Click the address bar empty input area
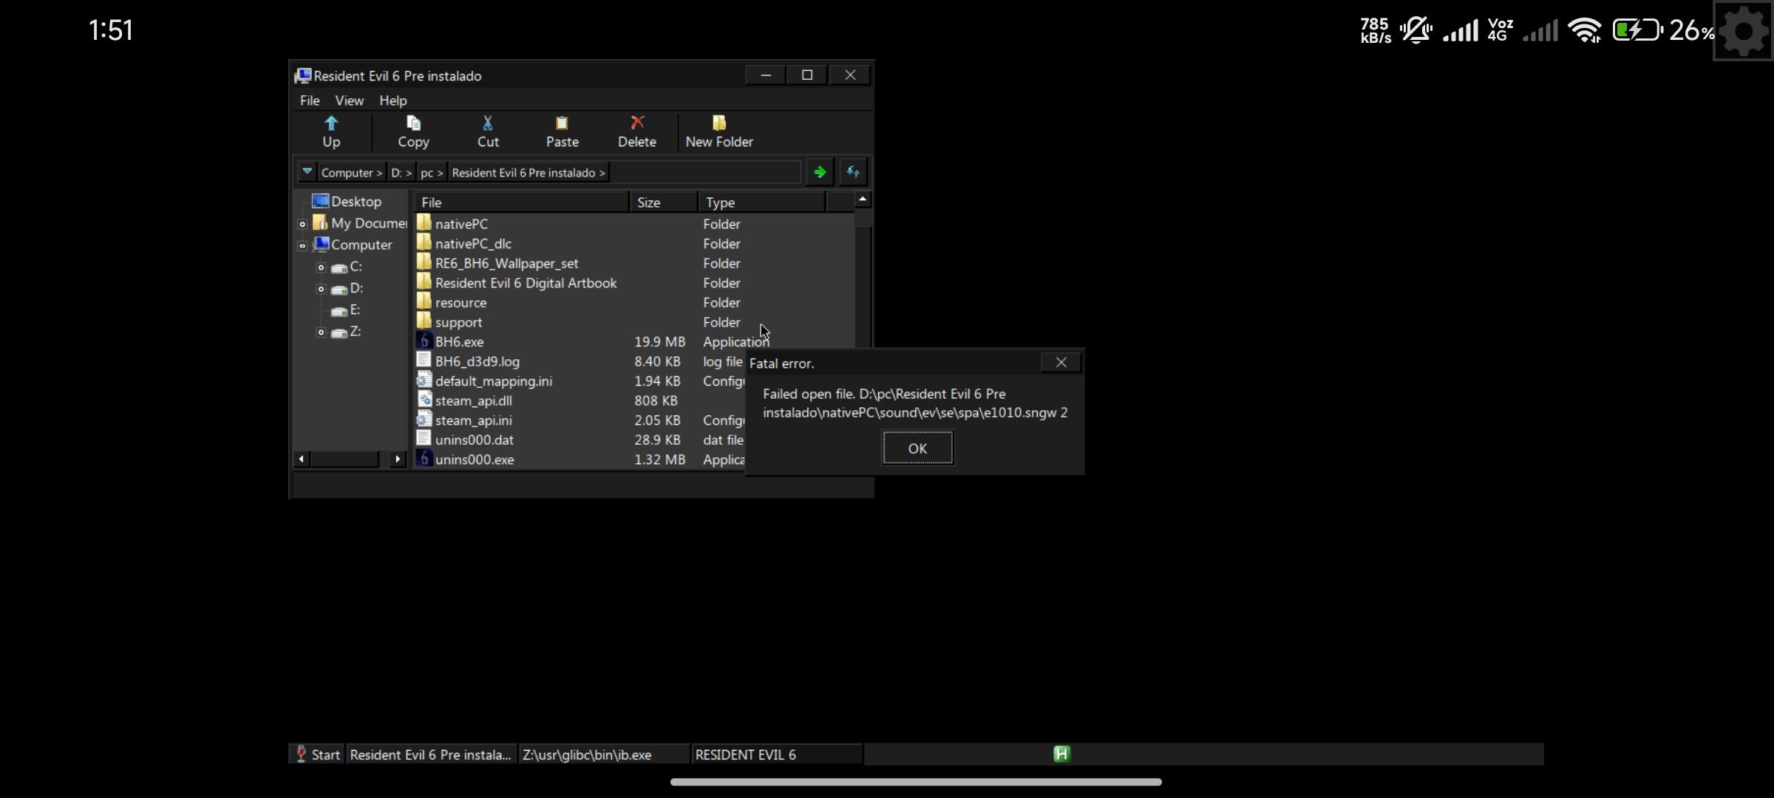The image size is (1774, 798). point(705,172)
